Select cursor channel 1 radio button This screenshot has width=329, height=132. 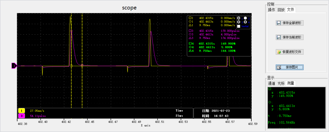point(239,18)
